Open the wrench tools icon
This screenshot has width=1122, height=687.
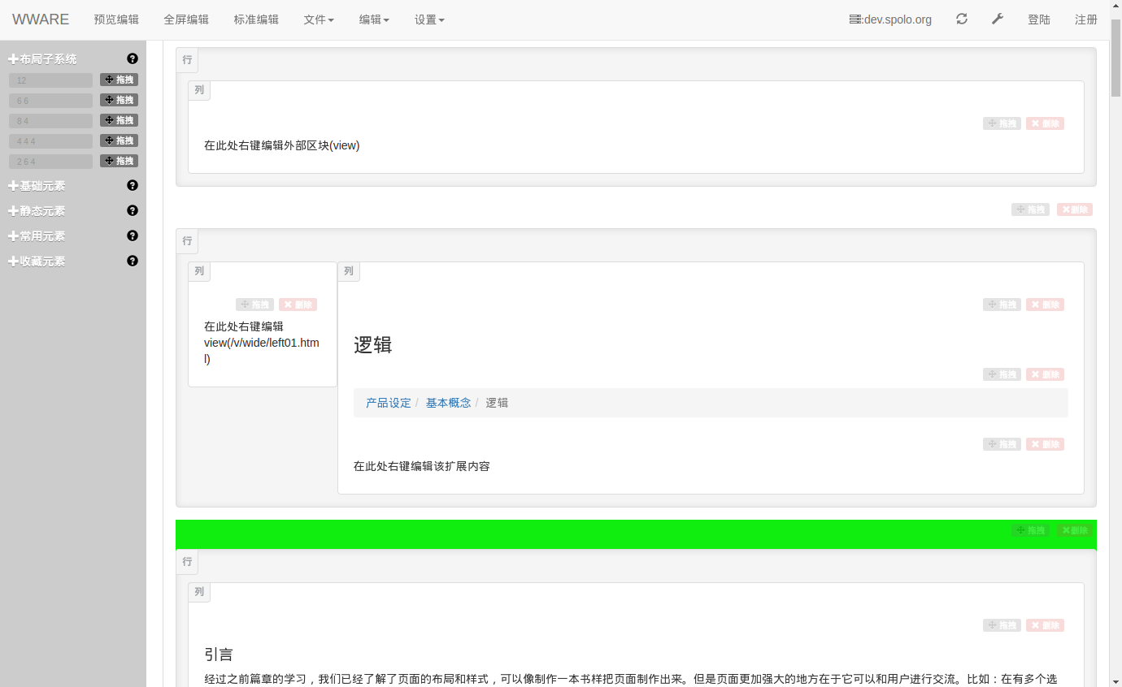click(x=998, y=19)
